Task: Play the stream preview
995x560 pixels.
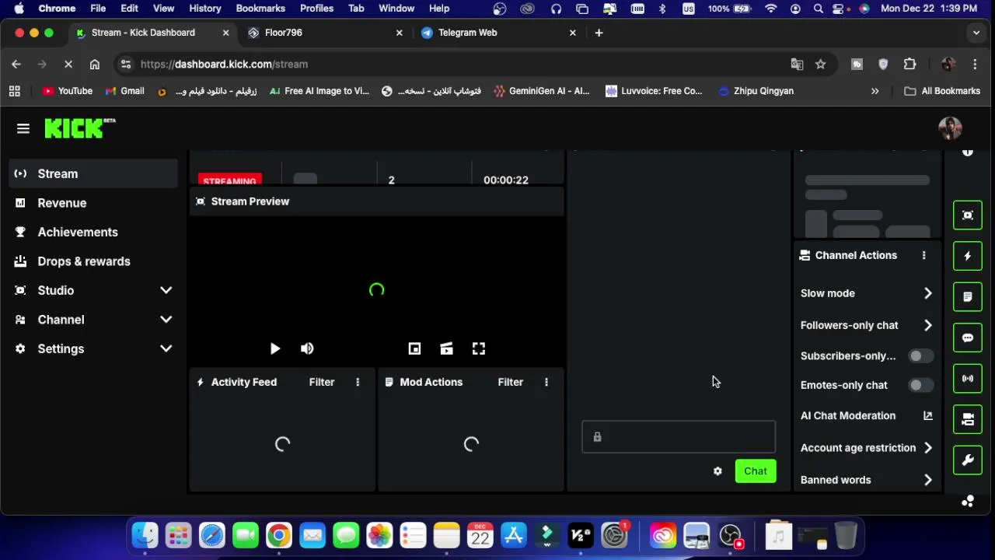Action: point(274,349)
